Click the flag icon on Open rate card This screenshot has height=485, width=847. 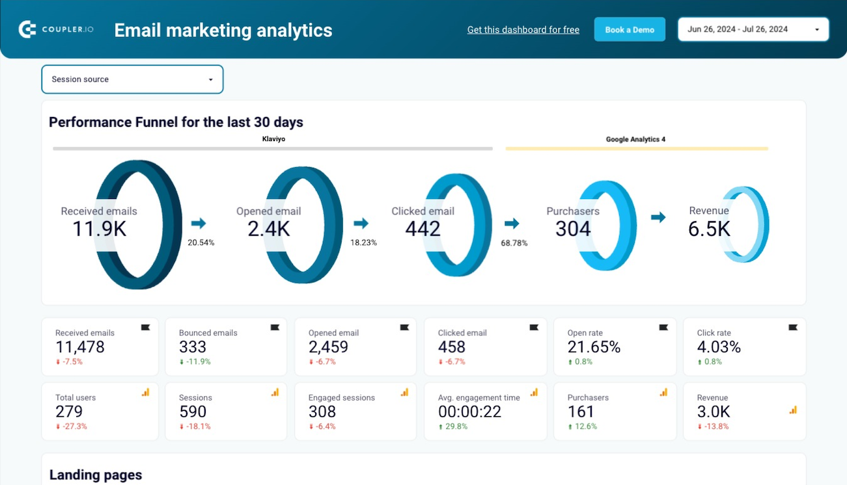(663, 328)
